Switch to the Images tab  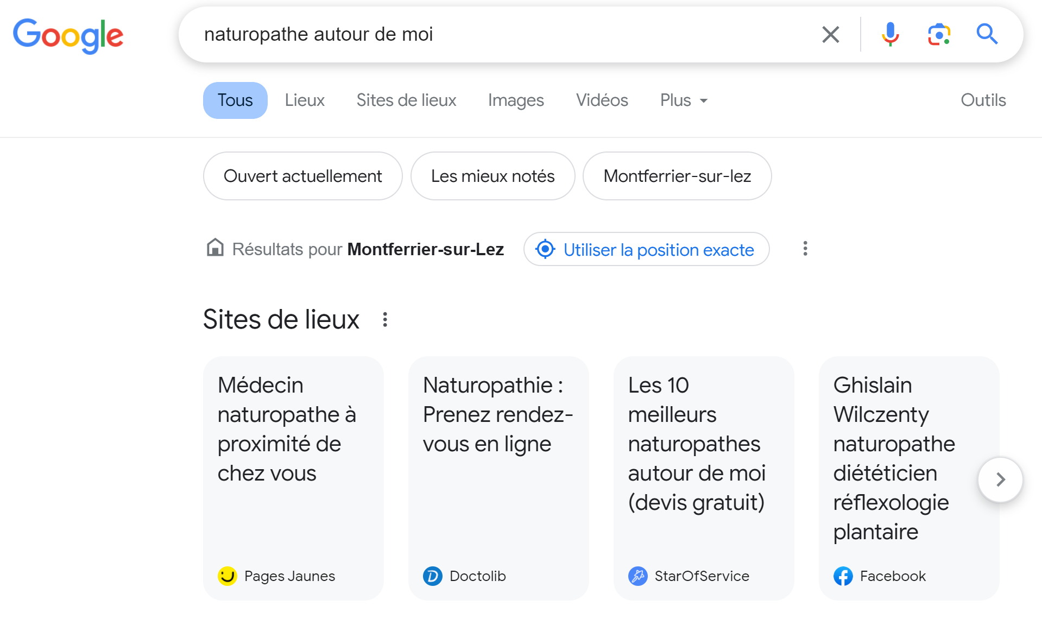tap(515, 100)
